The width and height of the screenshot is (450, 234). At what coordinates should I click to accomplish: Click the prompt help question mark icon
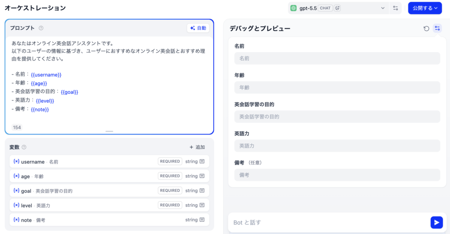pos(41,28)
